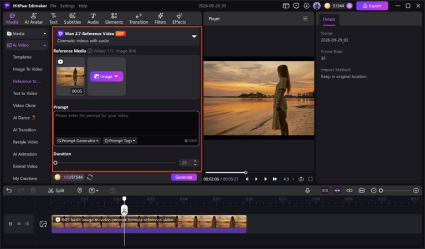This screenshot has width=425, height=249.
Task: Open the Help menu
Action: click(83, 6)
